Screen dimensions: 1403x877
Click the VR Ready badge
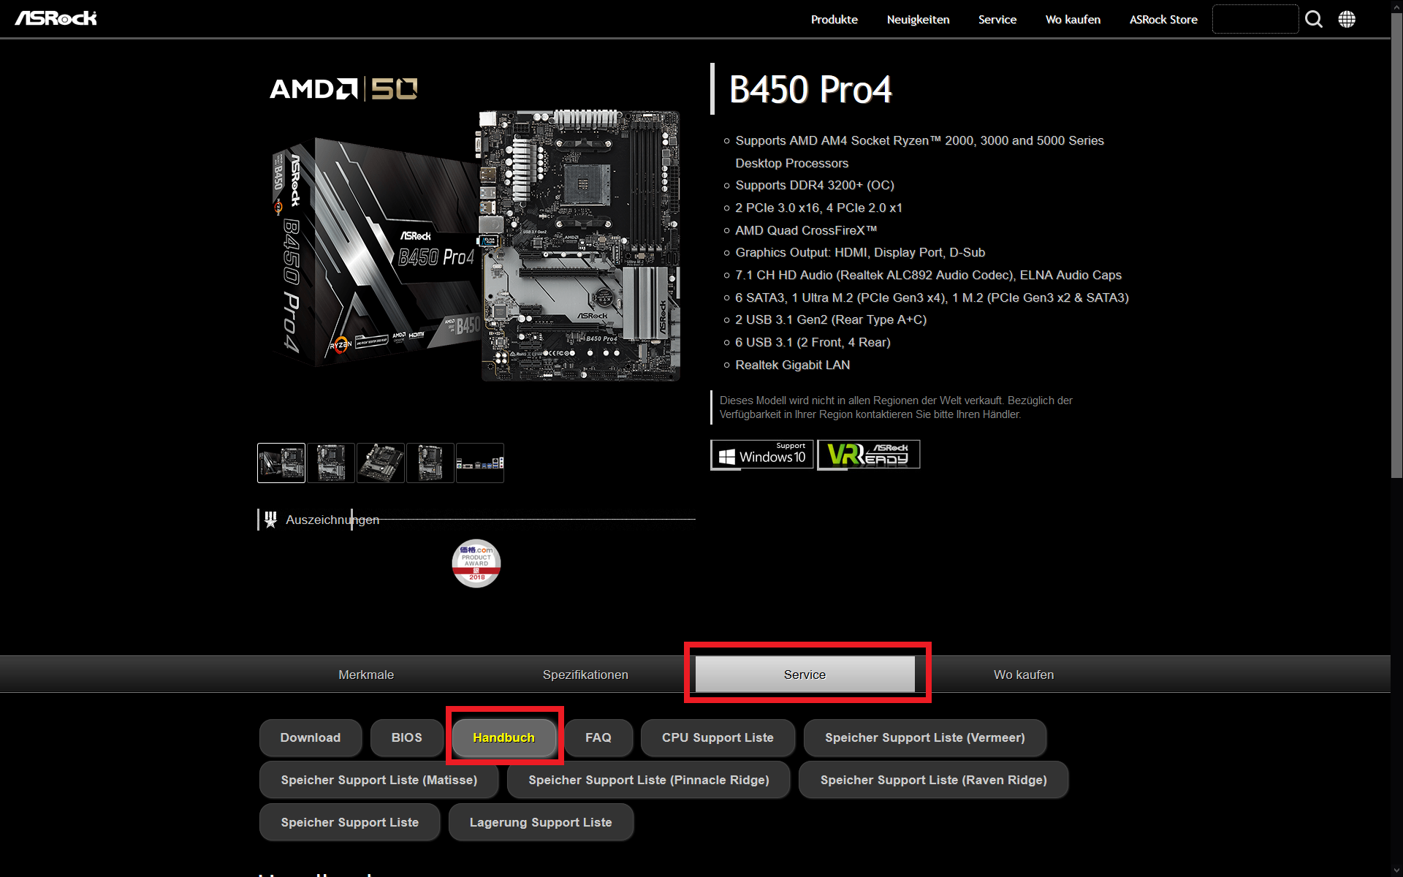coord(868,455)
